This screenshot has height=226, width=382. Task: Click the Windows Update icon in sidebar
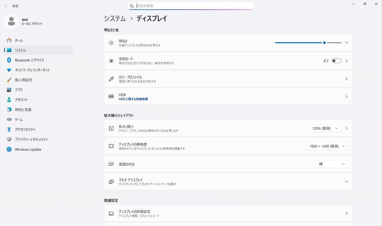click(x=9, y=149)
